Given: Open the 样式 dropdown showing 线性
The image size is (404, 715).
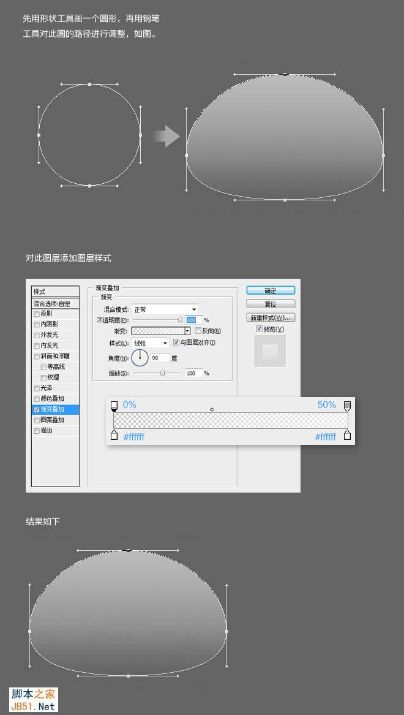Looking at the screenshot, I should coord(150,342).
